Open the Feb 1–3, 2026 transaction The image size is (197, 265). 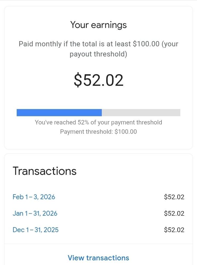point(34,197)
